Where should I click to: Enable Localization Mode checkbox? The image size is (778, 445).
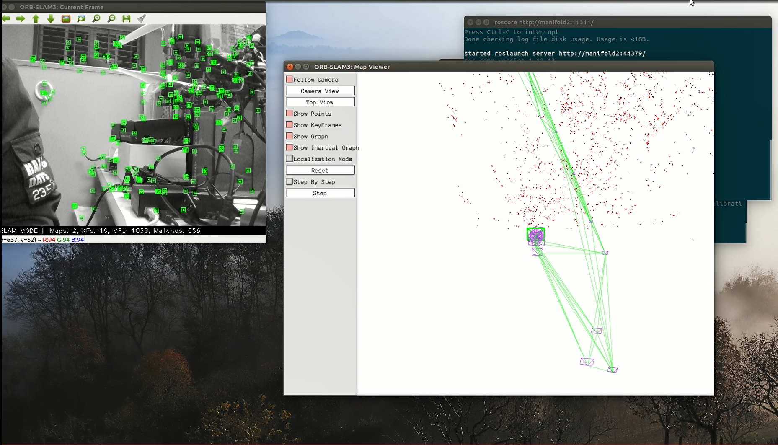pos(289,159)
